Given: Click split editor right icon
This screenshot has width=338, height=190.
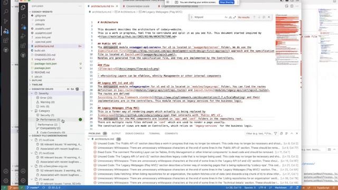Looking at the screenshot, I should tap(292, 6).
